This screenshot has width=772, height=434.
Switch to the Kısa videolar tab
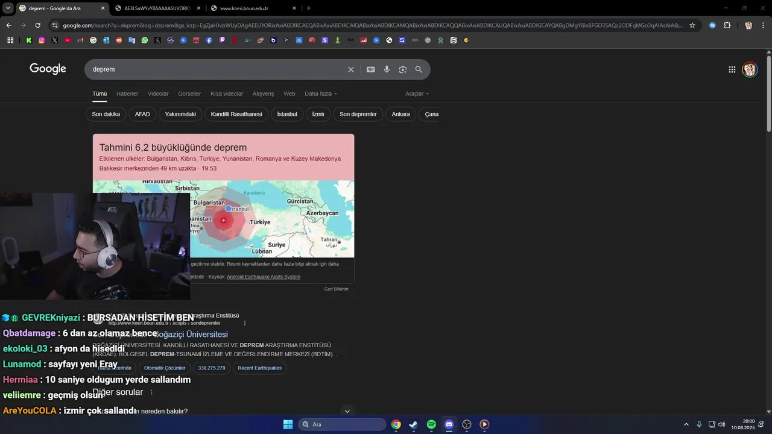tap(227, 93)
